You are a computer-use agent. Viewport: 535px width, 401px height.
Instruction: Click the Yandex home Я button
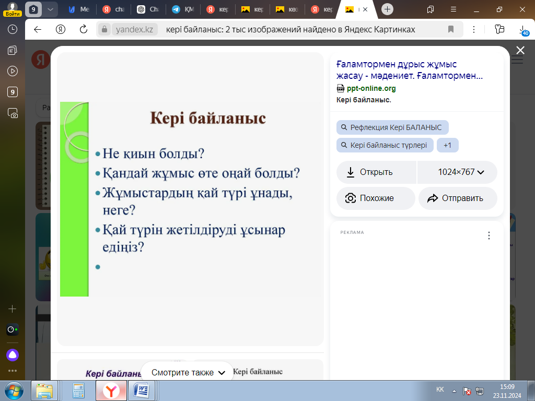(61, 29)
